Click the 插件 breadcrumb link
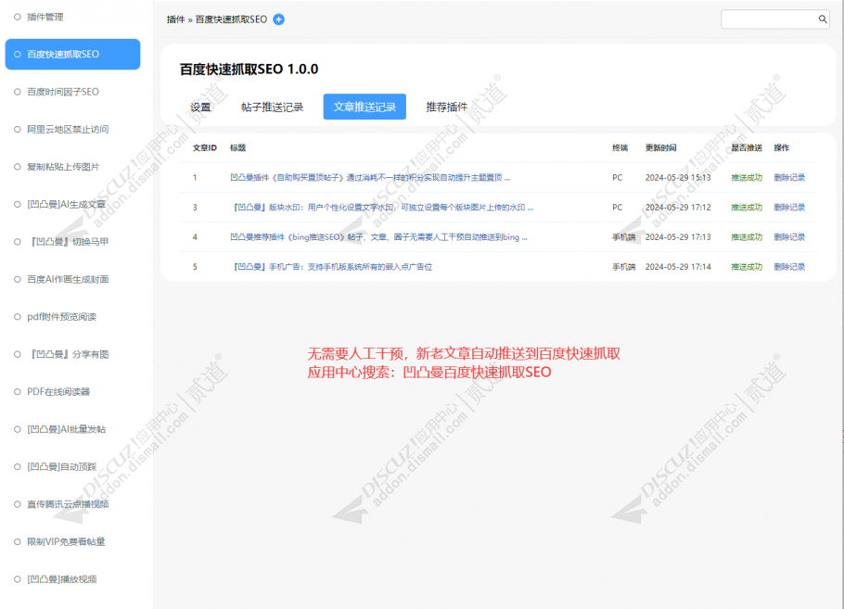This screenshot has width=844, height=609. [175, 19]
